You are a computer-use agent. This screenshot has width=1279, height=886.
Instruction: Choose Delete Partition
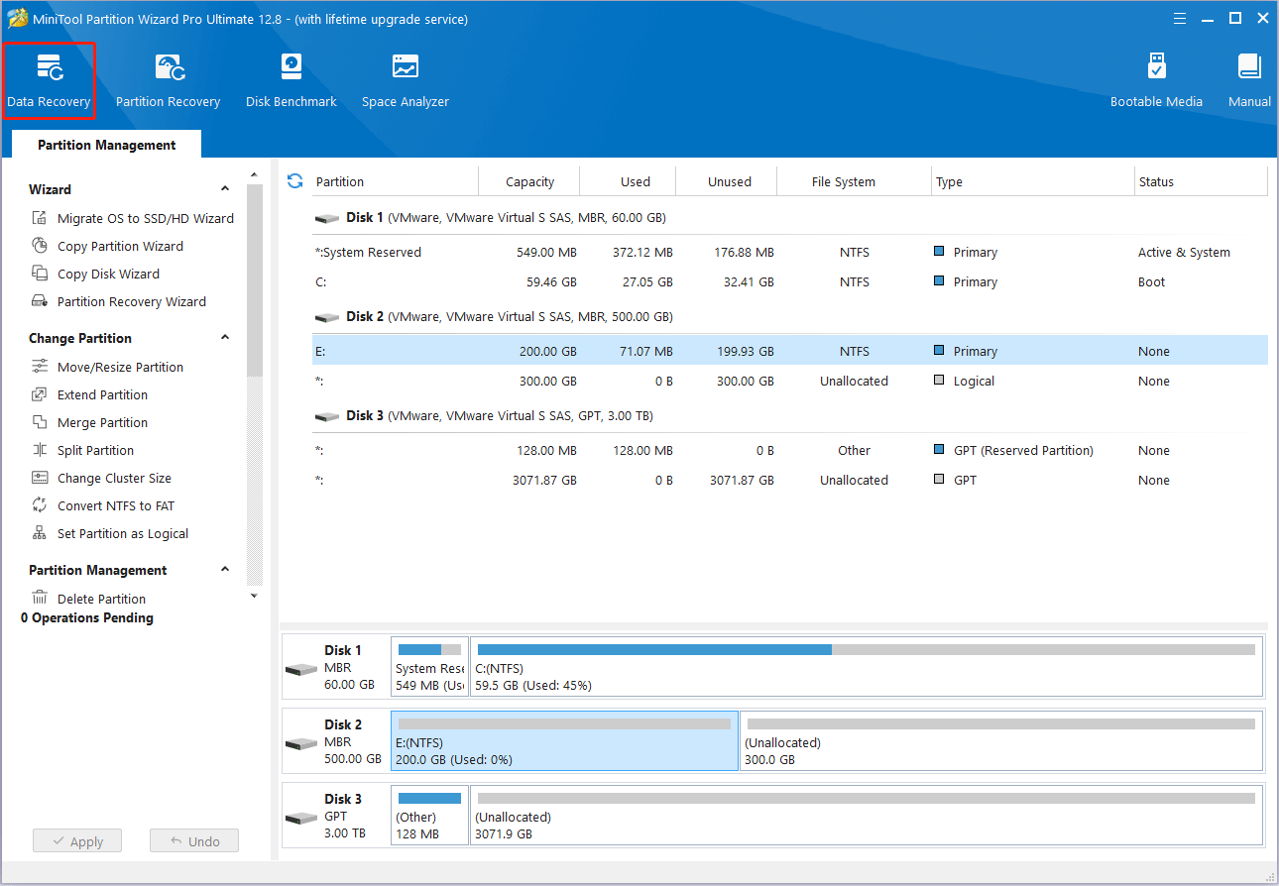[x=88, y=599]
